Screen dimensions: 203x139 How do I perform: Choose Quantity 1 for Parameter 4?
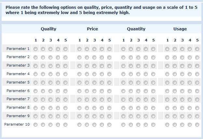(123, 74)
